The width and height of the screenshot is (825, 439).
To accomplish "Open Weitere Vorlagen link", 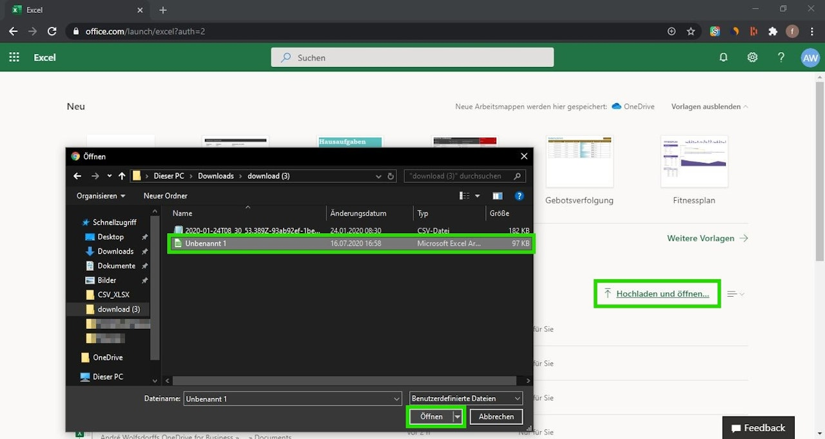I will click(x=708, y=238).
